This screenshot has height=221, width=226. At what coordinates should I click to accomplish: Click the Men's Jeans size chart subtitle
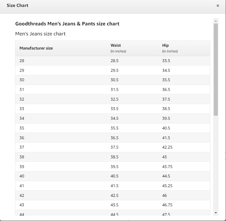tap(40, 34)
